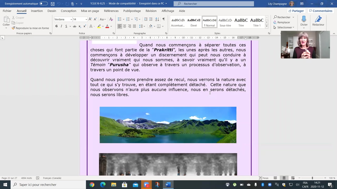Image resolution: width=337 pixels, height=189 pixels.
Task: Switch to web layout view icon
Action: pos(293,178)
